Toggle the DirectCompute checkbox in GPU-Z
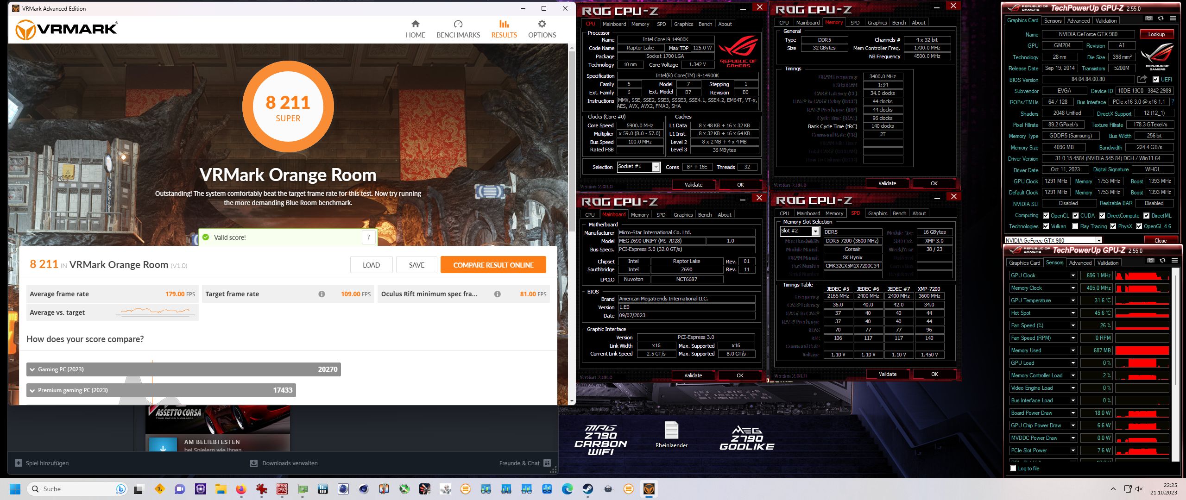The width and height of the screenshot is (1186, 500). tap(1102, 216)
